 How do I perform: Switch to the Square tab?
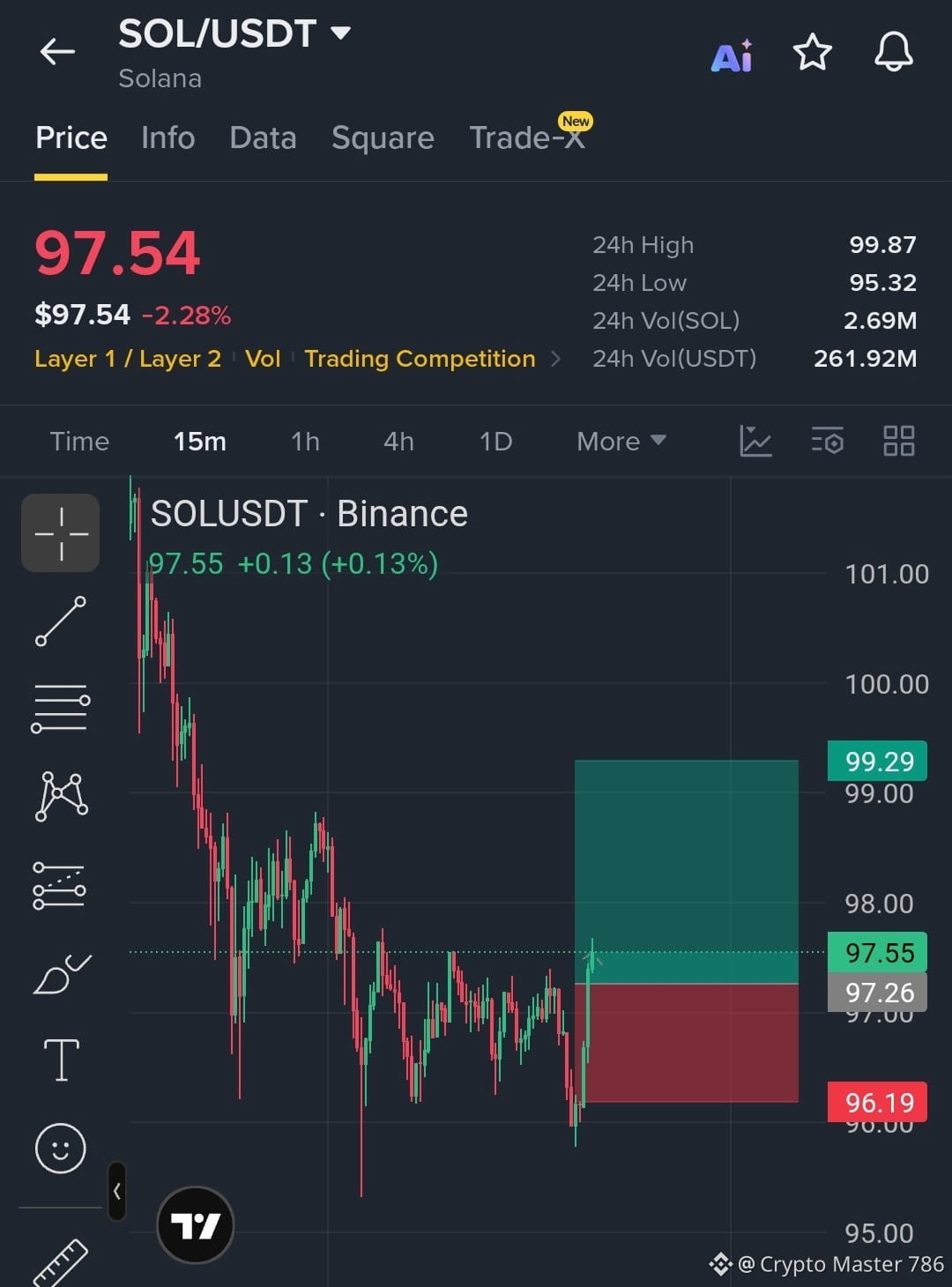coord(383,138)
